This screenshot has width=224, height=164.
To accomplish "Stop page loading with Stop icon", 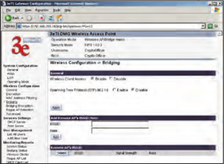I will pyautogui.click(x=42, y=18).
